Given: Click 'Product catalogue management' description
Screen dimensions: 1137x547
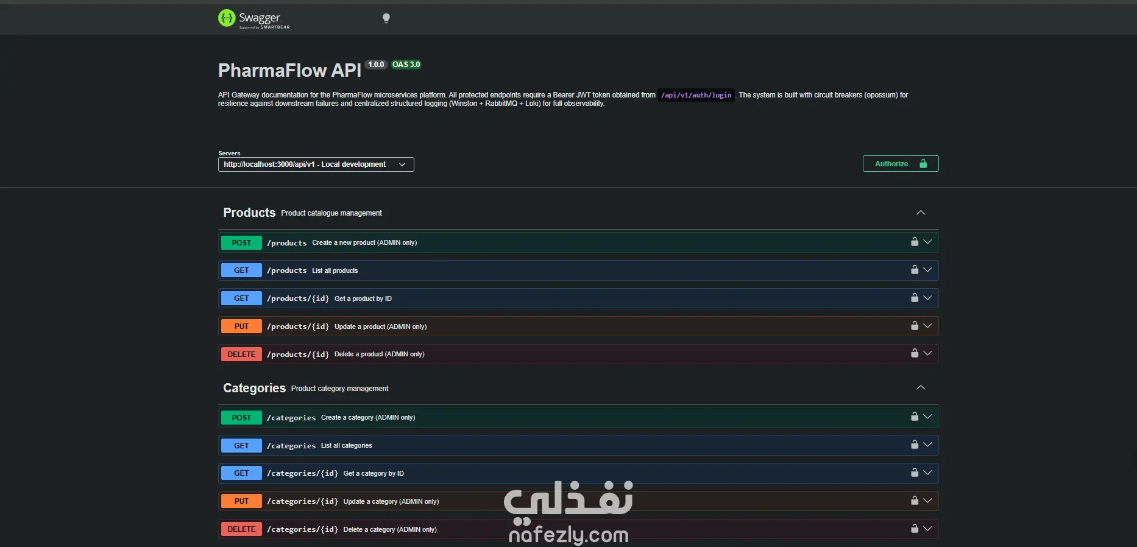Looking at the screenshot, I should (331, 213).
